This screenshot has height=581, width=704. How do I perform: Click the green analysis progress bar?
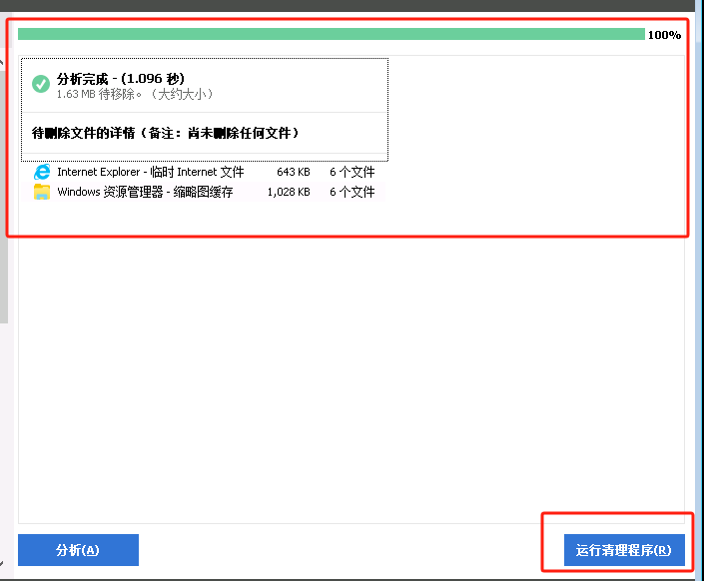331,34
